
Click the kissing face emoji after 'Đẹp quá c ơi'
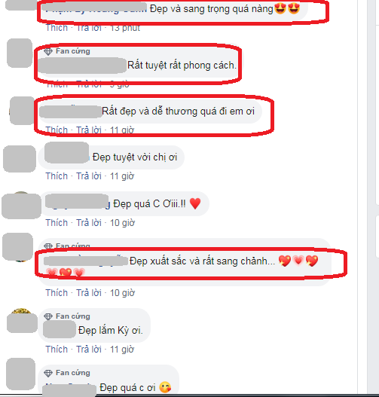[x=165, y=387]
